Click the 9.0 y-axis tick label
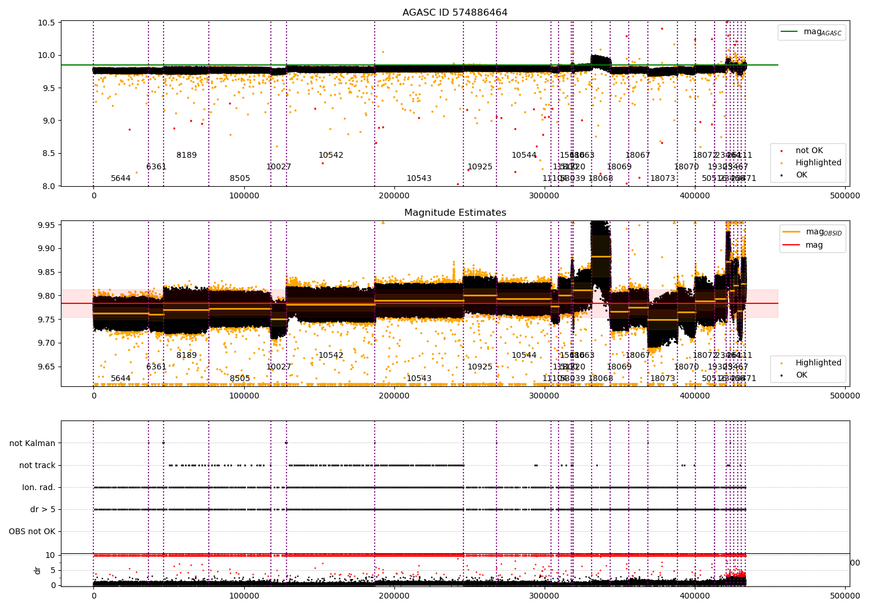Screen dimensions: 870x609 point(48,121)
